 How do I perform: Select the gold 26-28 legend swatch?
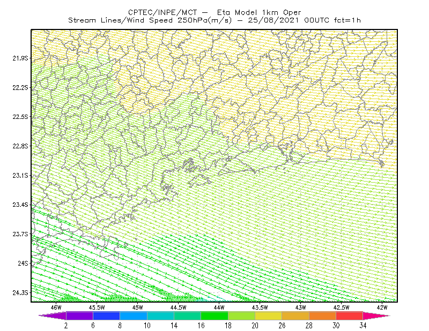[295, 315]
